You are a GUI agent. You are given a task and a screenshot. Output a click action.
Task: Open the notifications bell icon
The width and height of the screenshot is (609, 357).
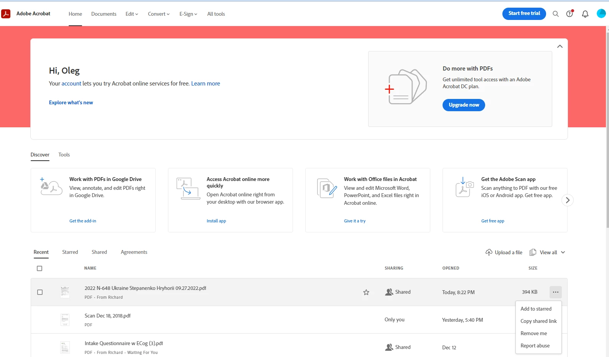click(x=585, y=14)
